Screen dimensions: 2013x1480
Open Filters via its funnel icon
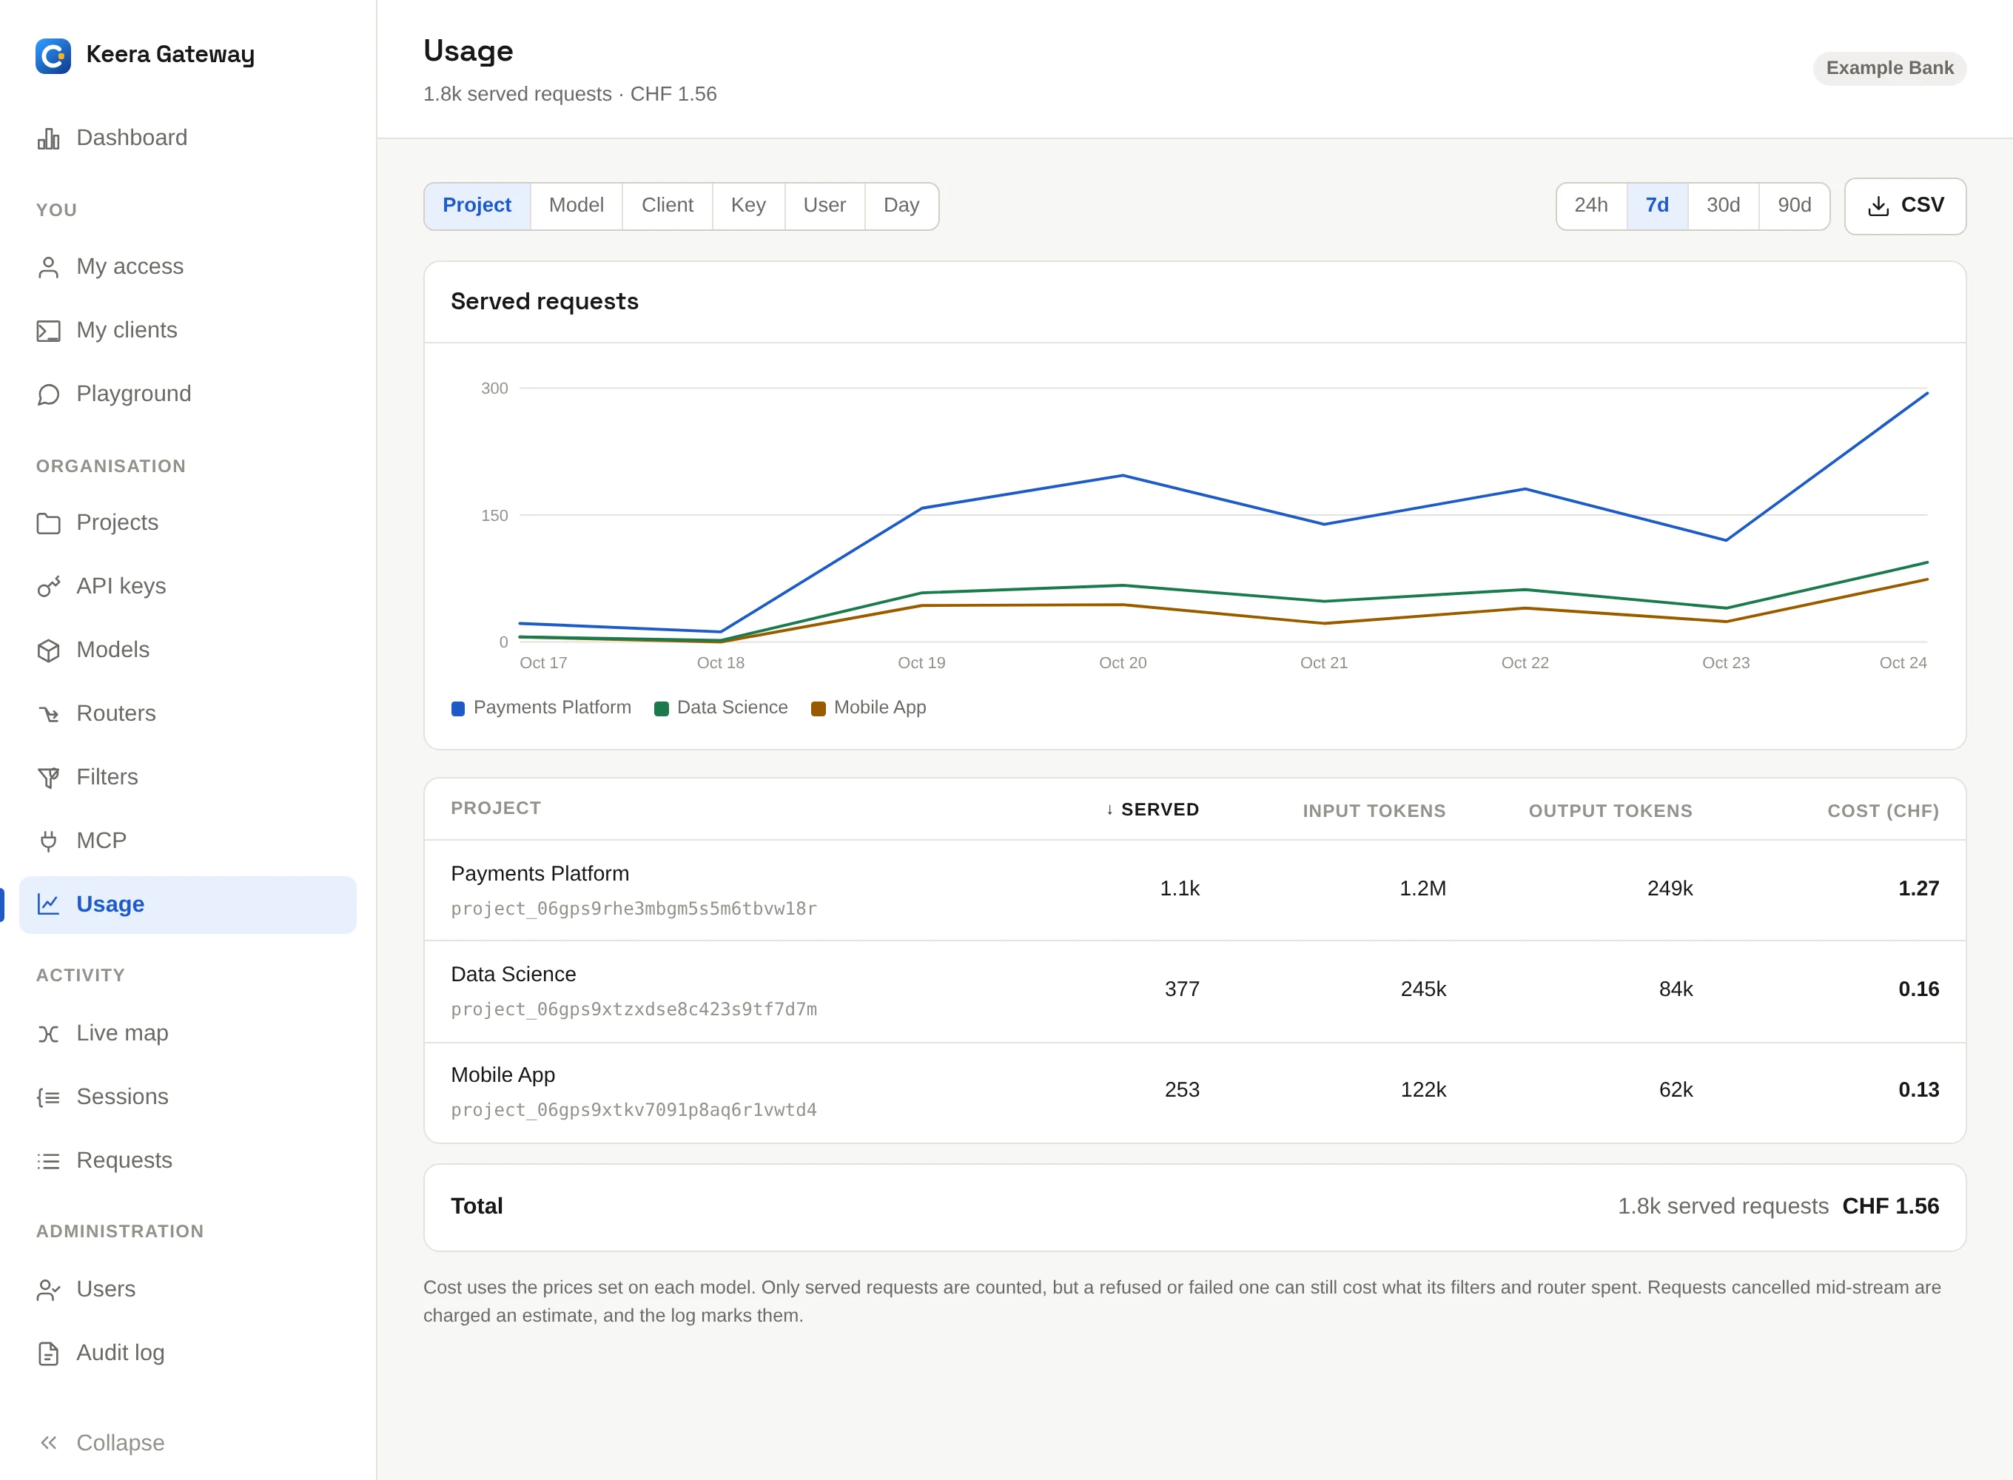[48, 778]
